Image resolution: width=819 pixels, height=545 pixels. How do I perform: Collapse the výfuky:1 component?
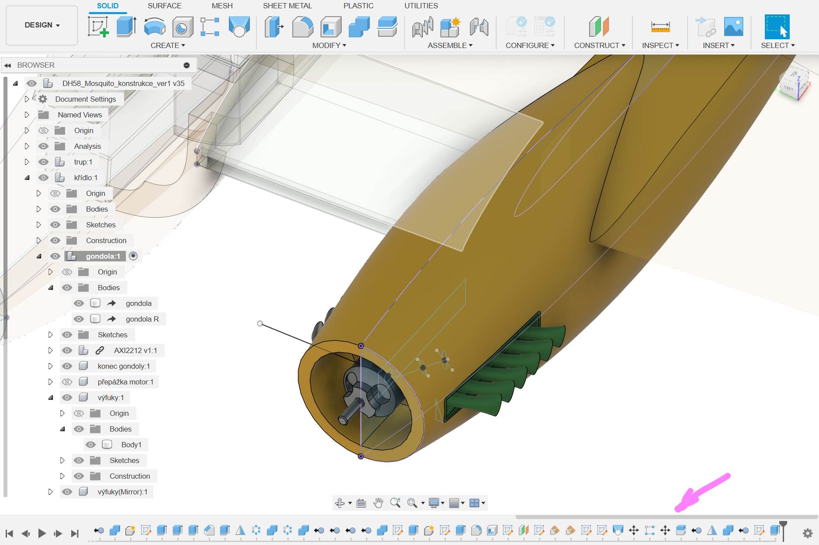tap(51, 398)
